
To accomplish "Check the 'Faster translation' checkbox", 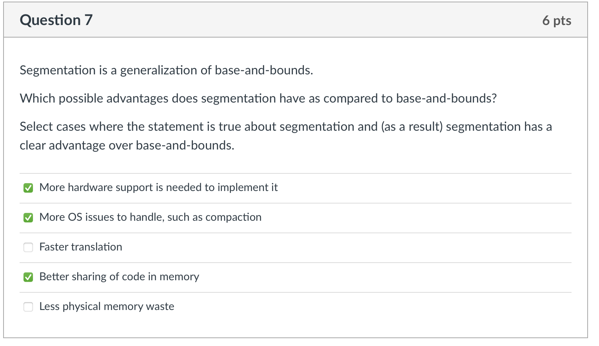I will tap(28, 247).
